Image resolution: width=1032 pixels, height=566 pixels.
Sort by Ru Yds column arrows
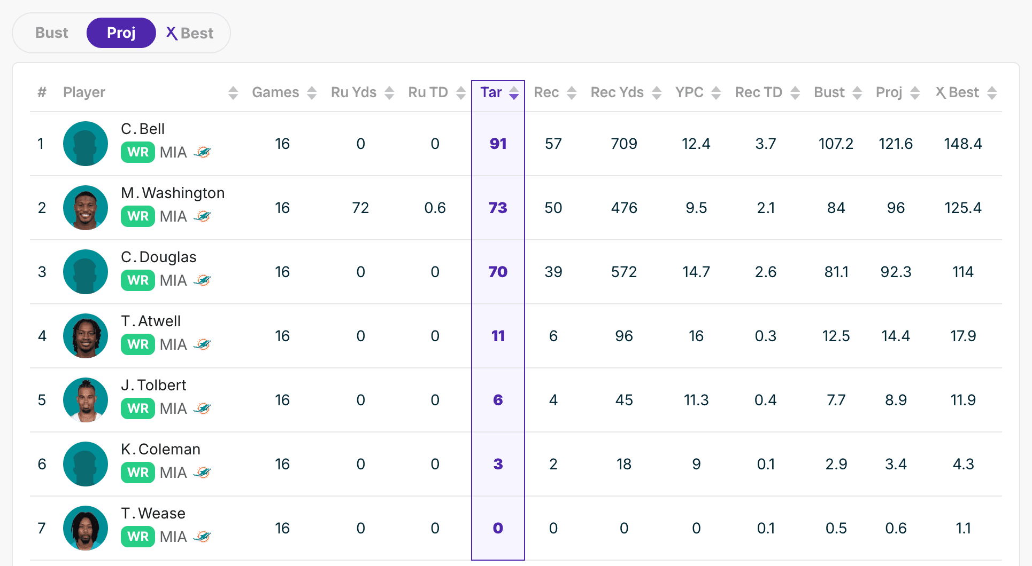coord(389,93)
